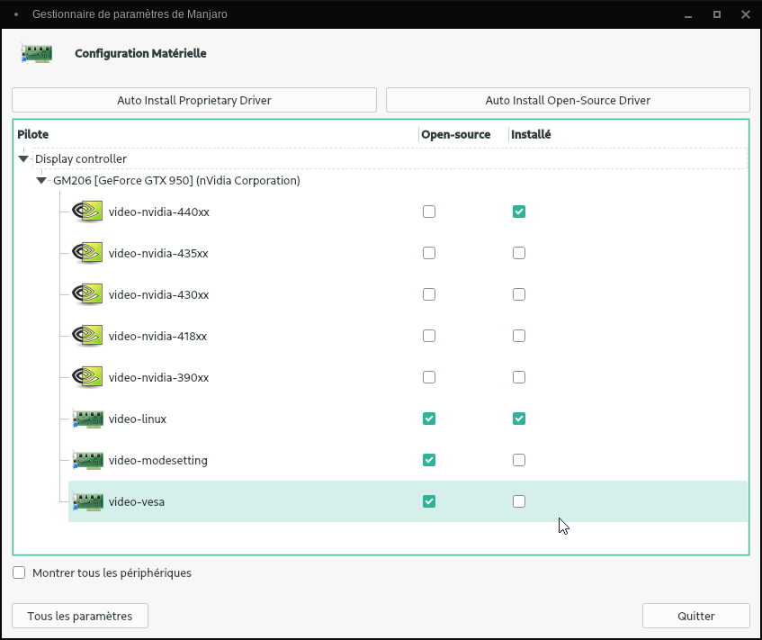Toggle Open-source checkbox for video-nvidia-390xx

[x=429, y=377]
